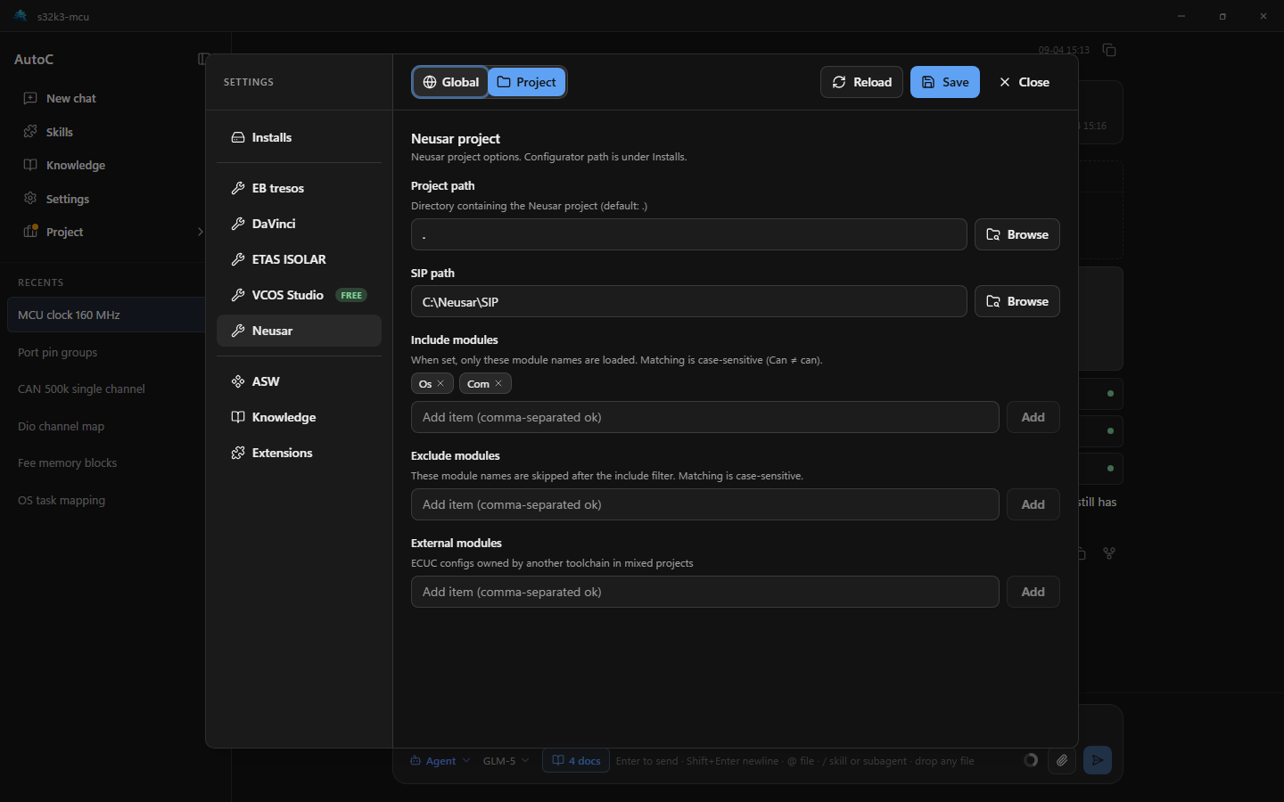Screen dimensions: 1284x802
Task: Open recent chat CAN 500k single channel
Action: click(x=106, y=389)
